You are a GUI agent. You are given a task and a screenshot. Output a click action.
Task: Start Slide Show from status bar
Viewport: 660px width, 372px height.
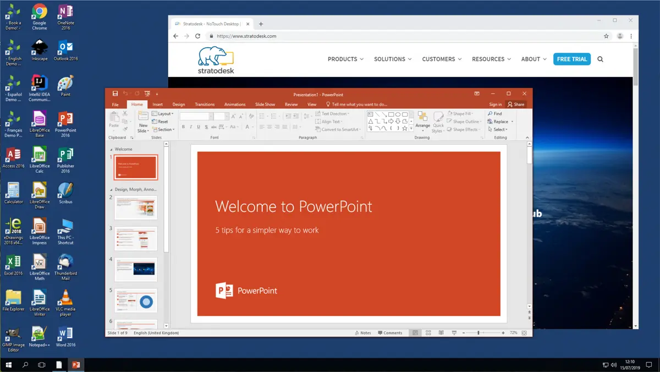point(454,333)
